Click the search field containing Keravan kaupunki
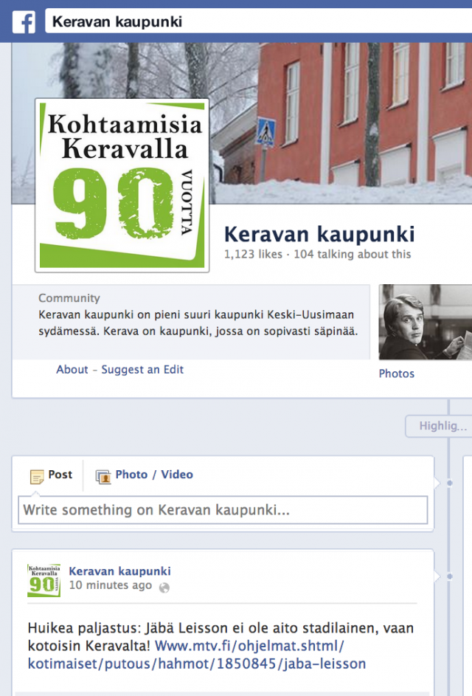This screenshot has width=472, height=696. [x=259, y=21]
